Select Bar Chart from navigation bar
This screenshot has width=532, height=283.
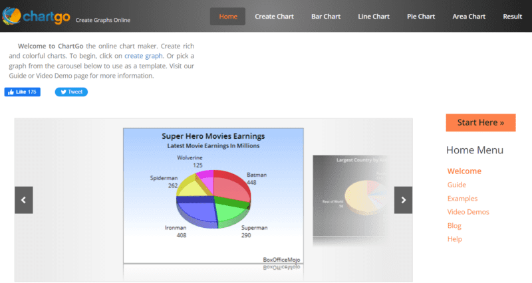[x=327, y=17]
